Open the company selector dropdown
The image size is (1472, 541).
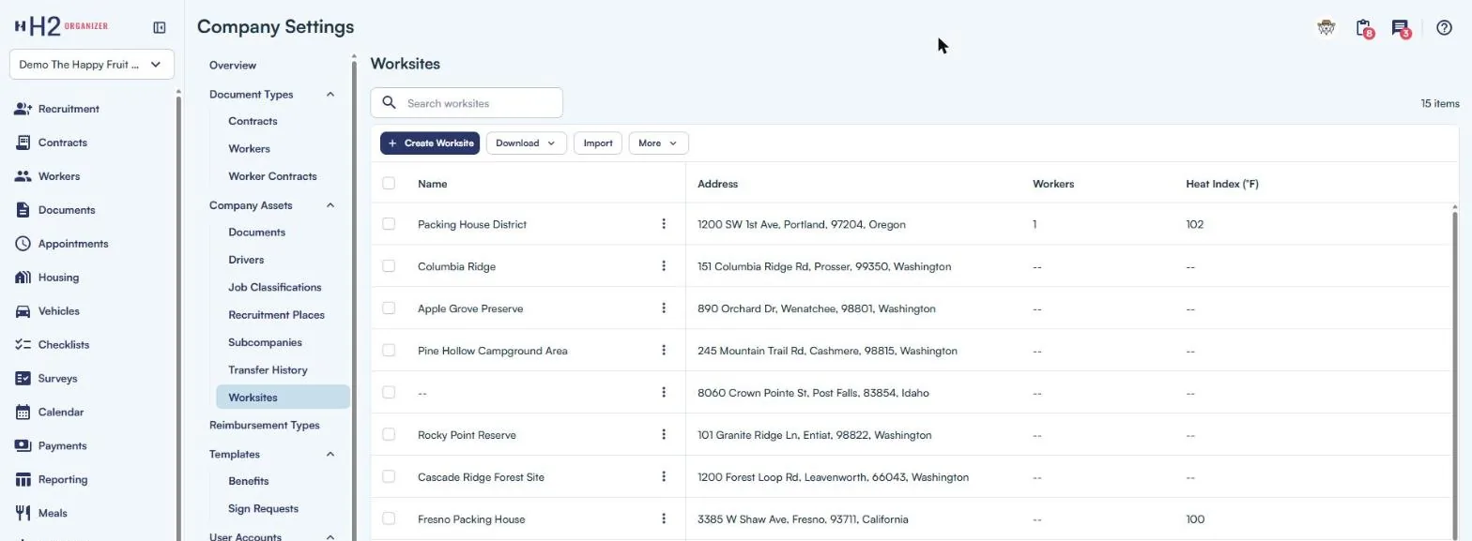92,65
